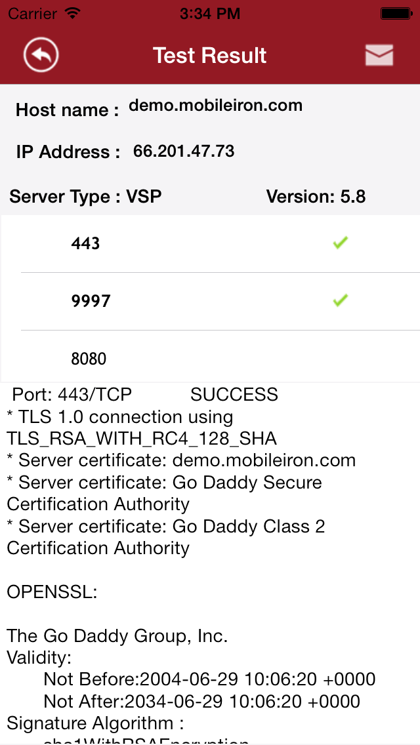Tap the Version 5.8 label

click(x=316, y=197)
